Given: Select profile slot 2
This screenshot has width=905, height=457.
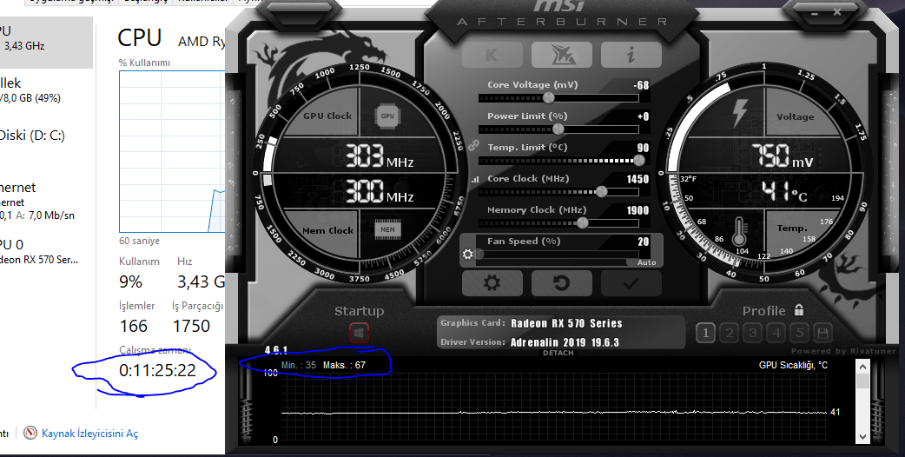Looking at the screenshot, I should click(729, 333).
